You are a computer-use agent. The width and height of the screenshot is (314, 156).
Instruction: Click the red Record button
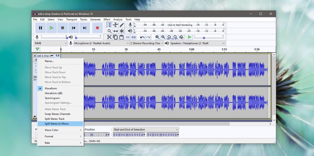click(x=97, y=28)
